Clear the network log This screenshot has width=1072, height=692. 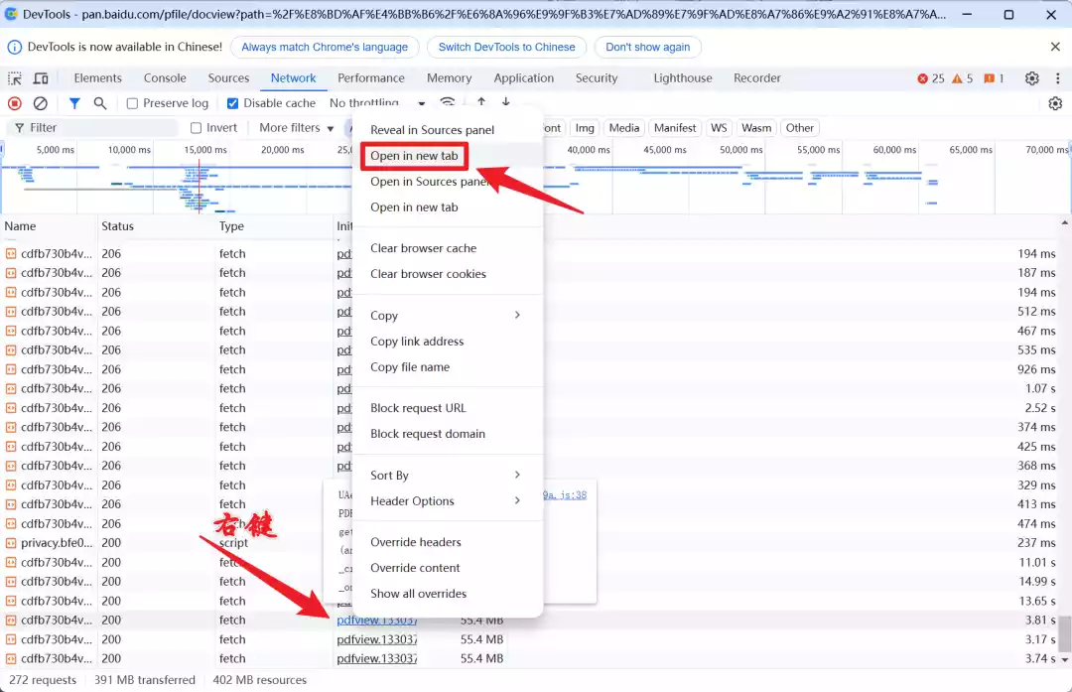point(41,103)
